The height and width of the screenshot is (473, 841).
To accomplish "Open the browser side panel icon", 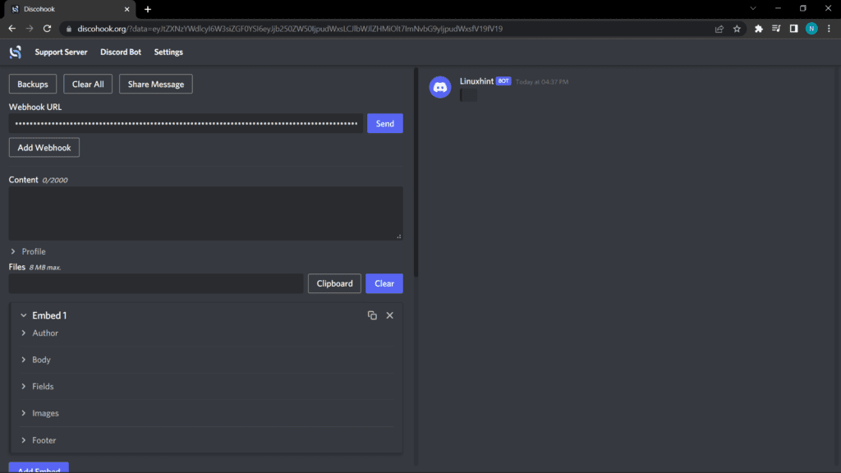I will coord(793,29).
